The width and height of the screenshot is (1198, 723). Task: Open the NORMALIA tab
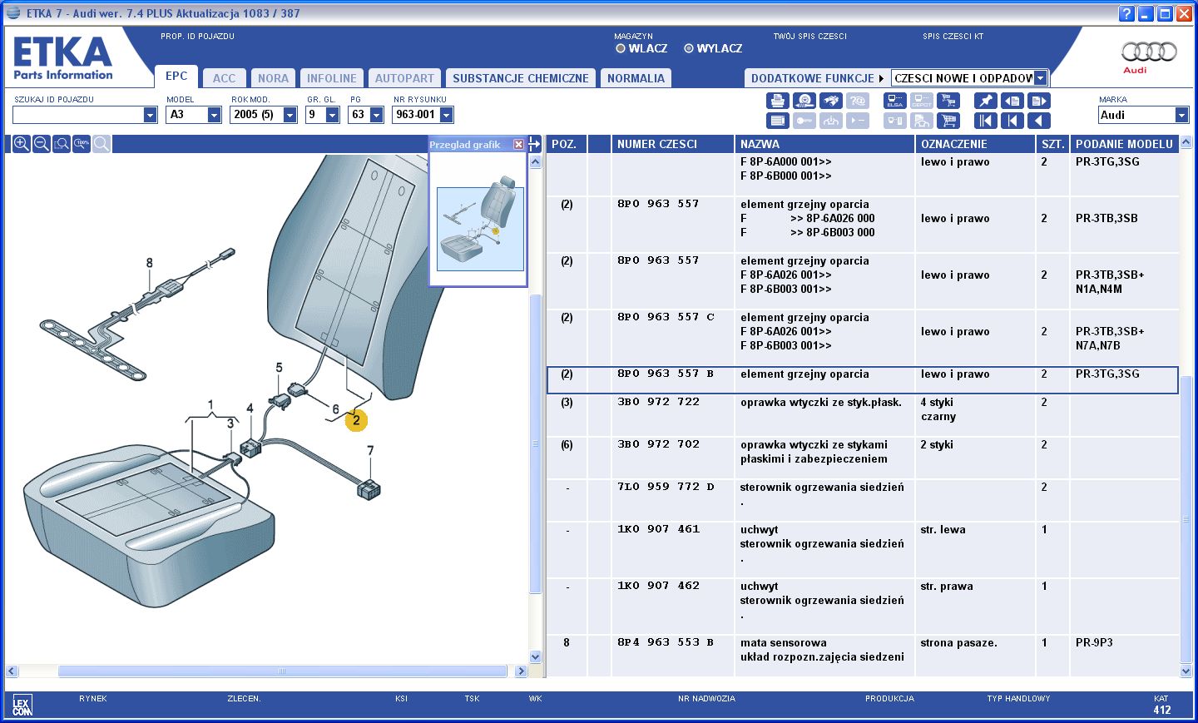coord(636,78)
